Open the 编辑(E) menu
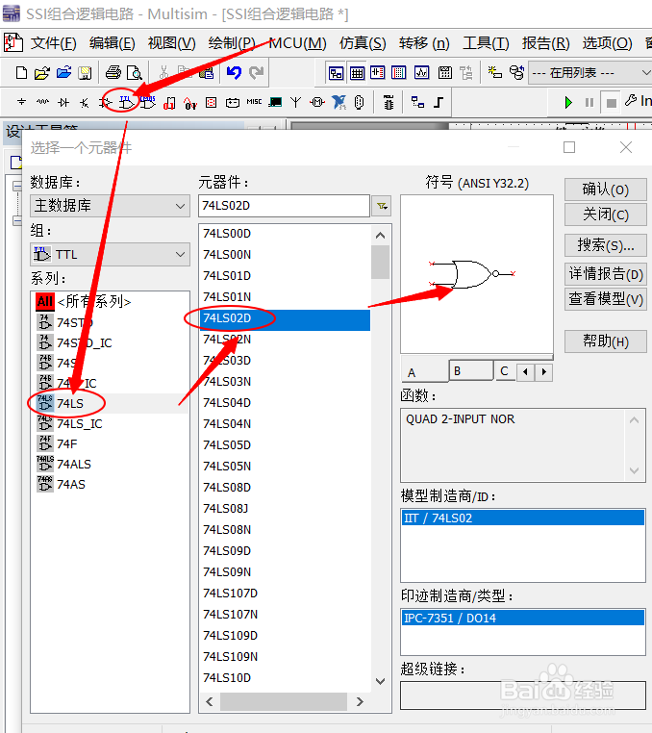Viewport: 652px width, 733px height. (x=113, y=43)
